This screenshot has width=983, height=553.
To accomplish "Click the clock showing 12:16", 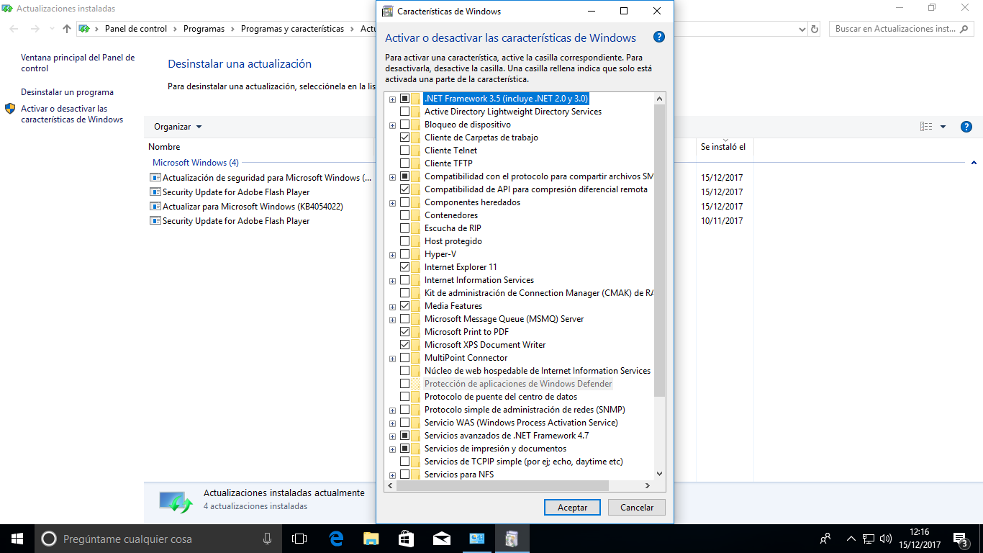I will (x=920, y=531).
